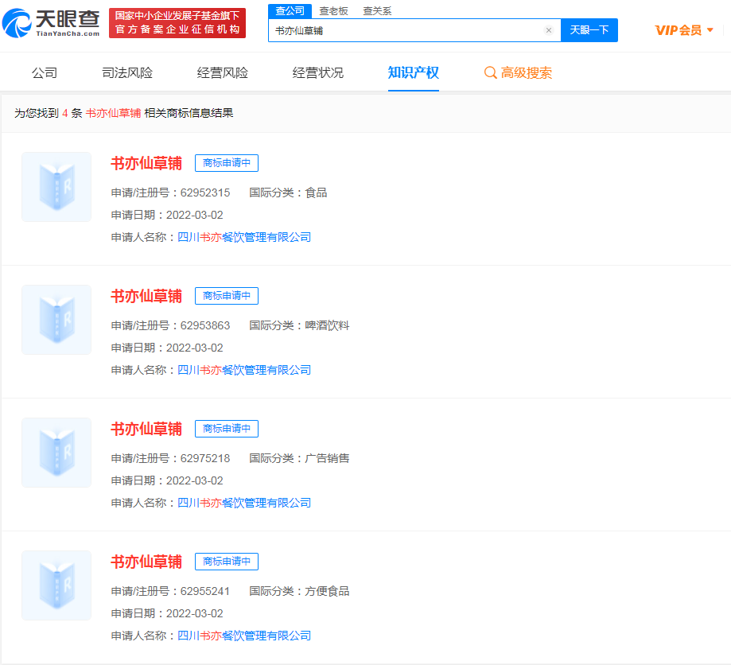This screenshot has width=731, height=665.
Task: Clear the search box with the X icon
Action: [x=549, y=30]
